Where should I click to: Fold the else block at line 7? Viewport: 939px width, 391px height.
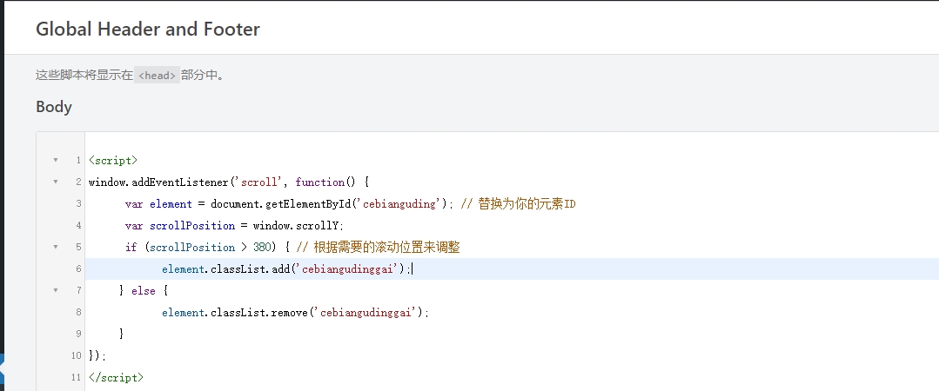point(56,290)
